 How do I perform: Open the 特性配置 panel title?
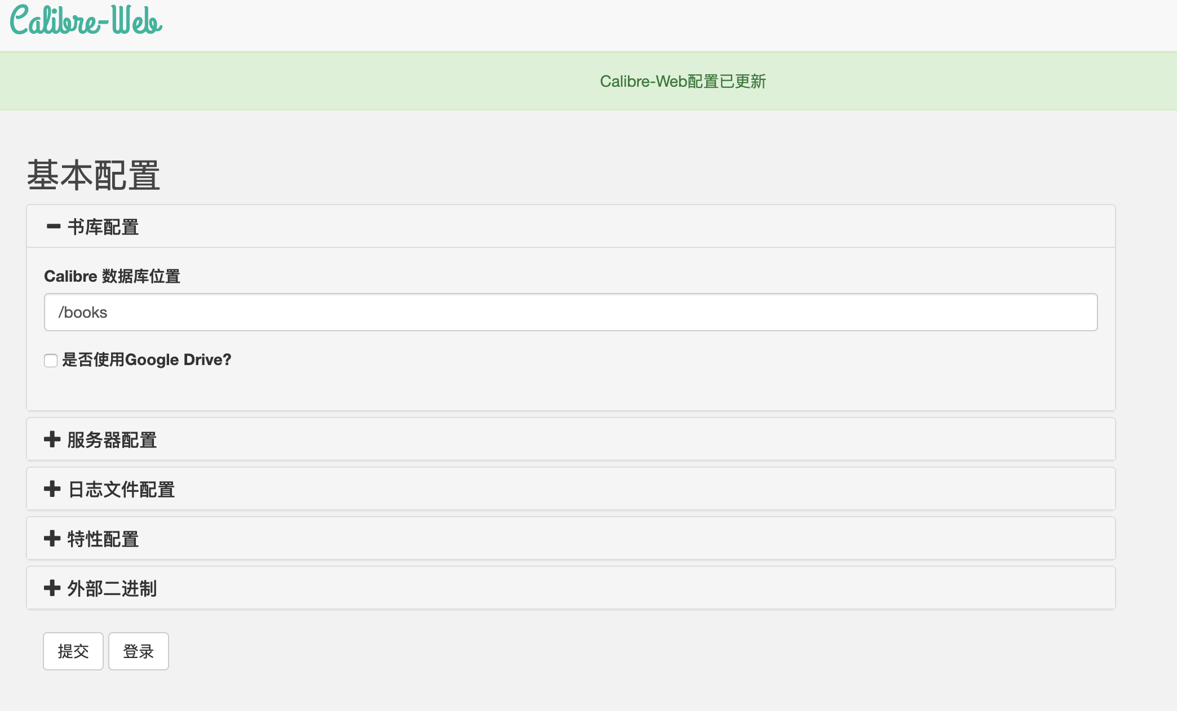tap(103, 539)
